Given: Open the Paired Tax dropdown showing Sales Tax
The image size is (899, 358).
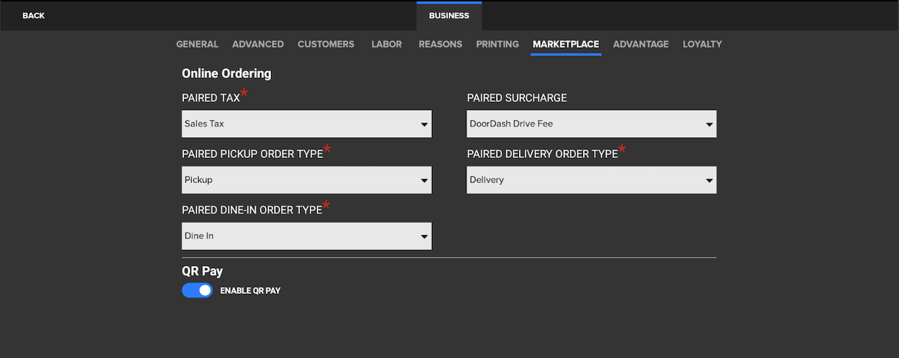Looking at the screenshot, I should click(306, 124).
